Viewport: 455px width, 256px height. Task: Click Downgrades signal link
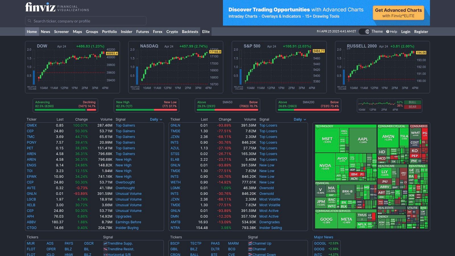click(270, 222)
